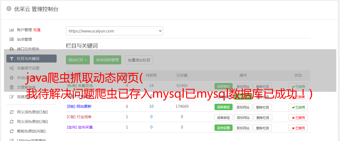340x141 pixels.
Task: Open the [定向] 定向采集 column link
Action: click(80, 127)
